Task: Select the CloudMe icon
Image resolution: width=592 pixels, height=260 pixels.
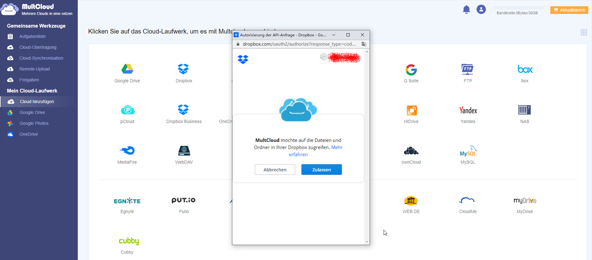Action: click(468, 200)
